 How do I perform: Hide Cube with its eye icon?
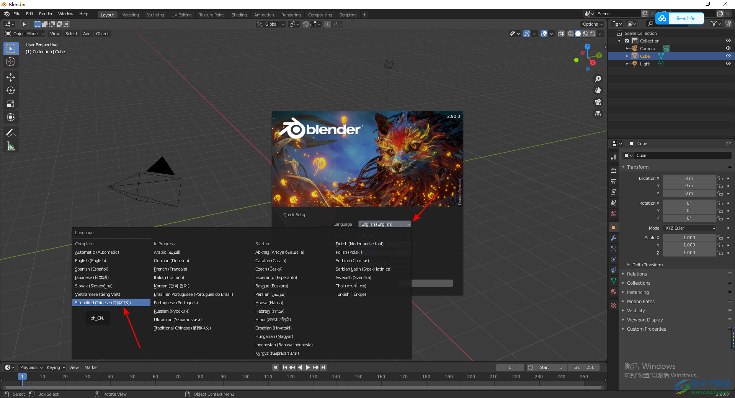click(728, 56)
